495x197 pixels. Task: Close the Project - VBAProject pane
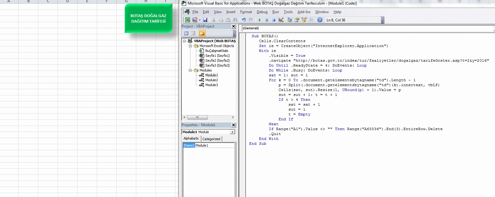click(234, 26)
